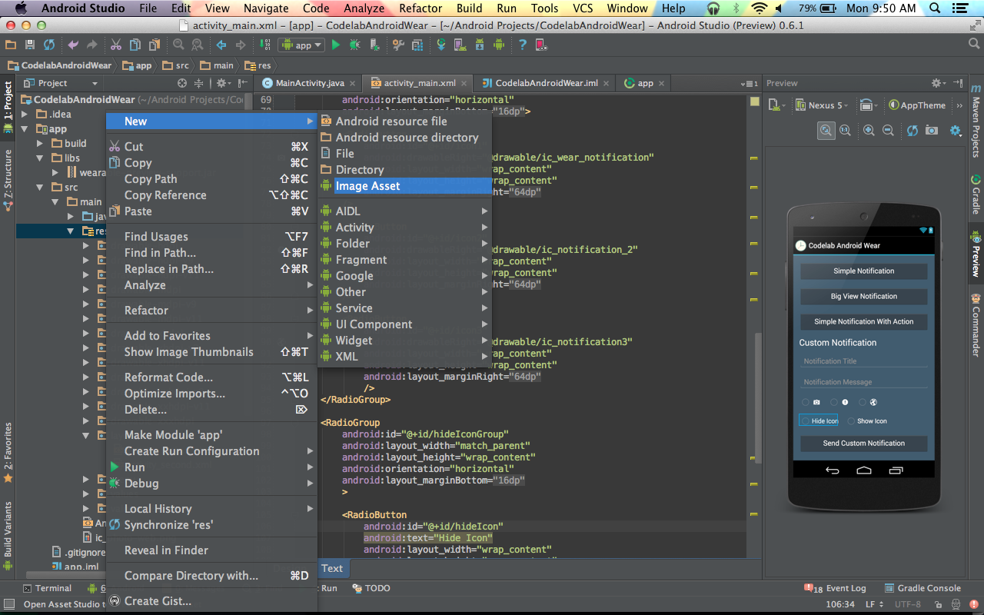
Task: Click the Cut scissors toolbar icon
Action: tap(115, 45)
